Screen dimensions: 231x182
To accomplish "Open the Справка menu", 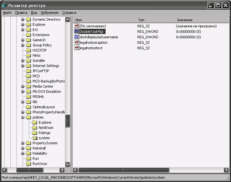I will tap(69, 13).
